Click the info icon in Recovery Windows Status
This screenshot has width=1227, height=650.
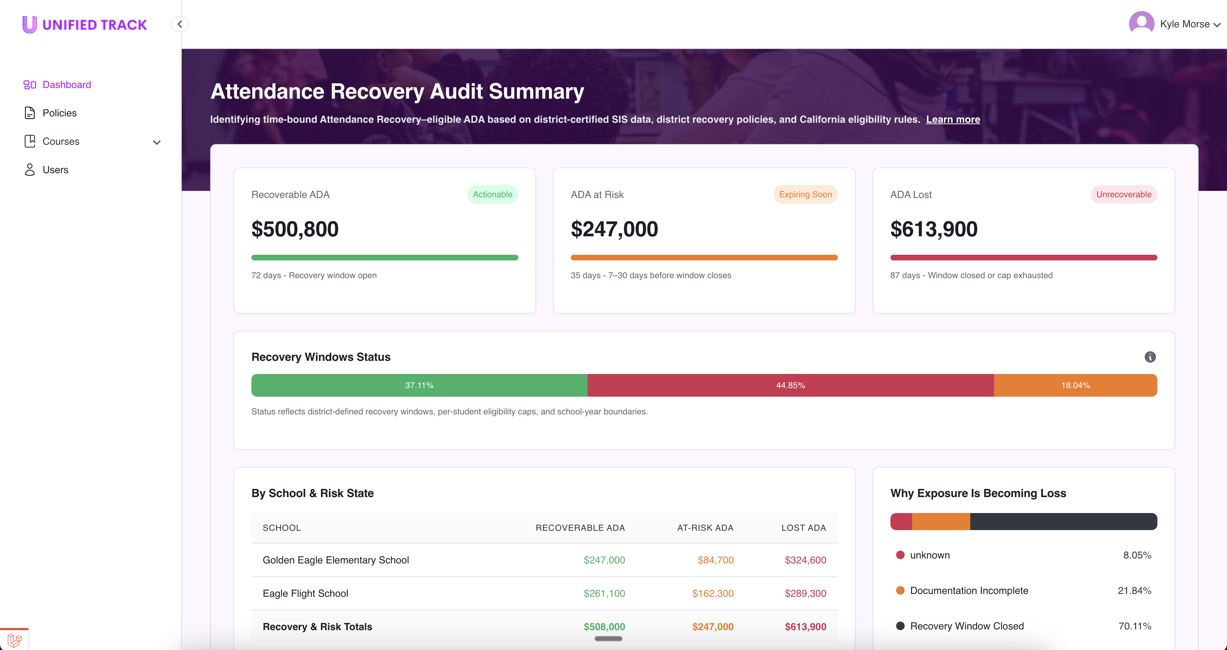pyautogui.click(x=1150, y=357)
